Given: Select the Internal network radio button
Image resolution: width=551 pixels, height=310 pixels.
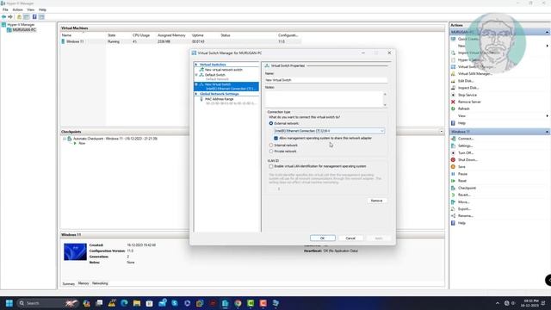Looking at the screenshot, I should click(271, 146).
